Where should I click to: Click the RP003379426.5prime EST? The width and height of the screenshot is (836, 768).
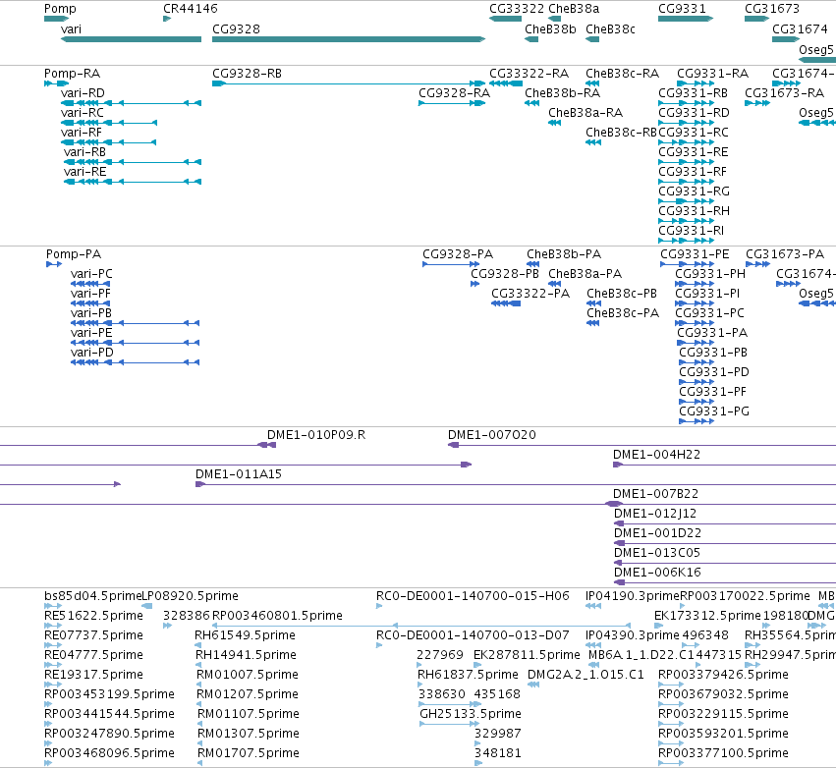671,685
